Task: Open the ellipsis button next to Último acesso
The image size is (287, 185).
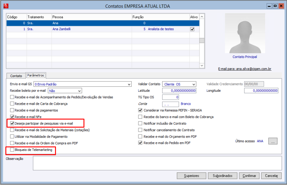Action: pos(273,141)
